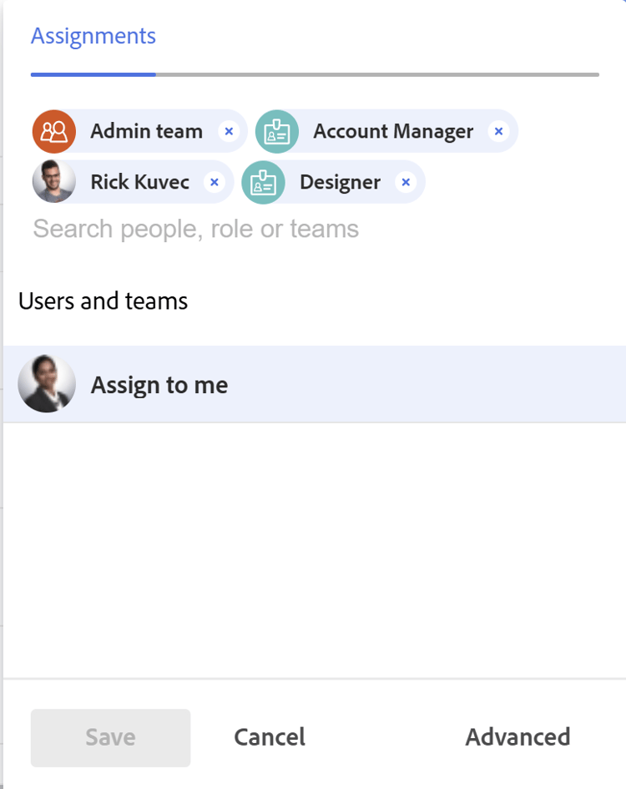Remove Rick Kuvec from assignments
The height and width of the screenshot is (789, 626).
[215, 182]
